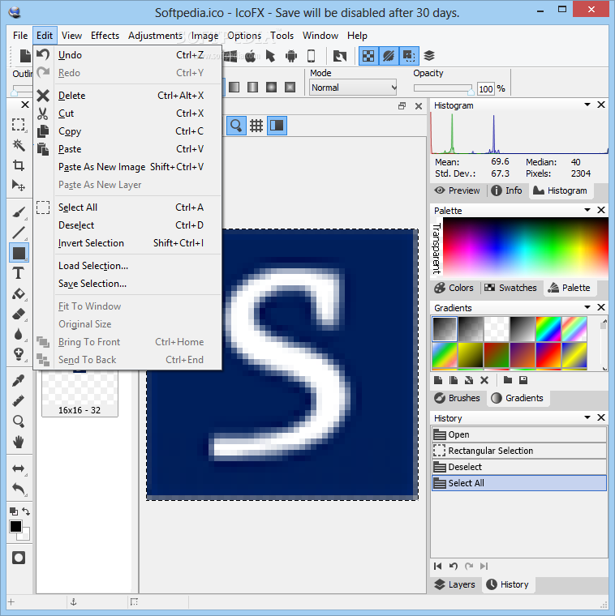Choose Paste As New Image
Image resolution: width=615 pixels, height=616 pixels.
click(x=128, y=167)
